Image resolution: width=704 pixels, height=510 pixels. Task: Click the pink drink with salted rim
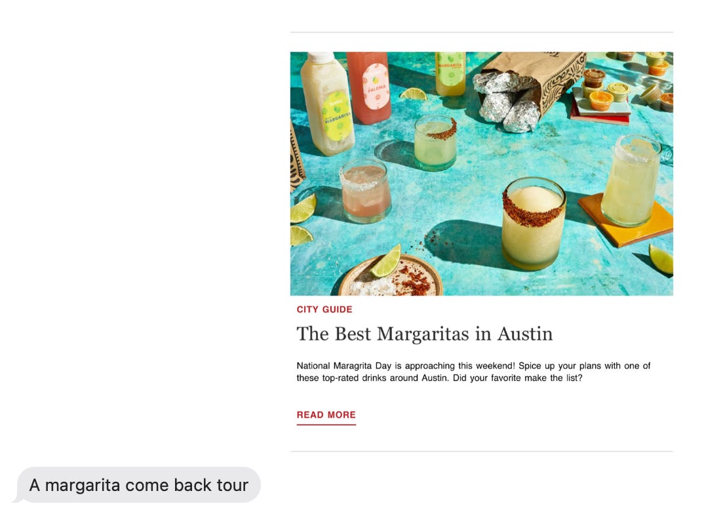(x=366, y=191)
